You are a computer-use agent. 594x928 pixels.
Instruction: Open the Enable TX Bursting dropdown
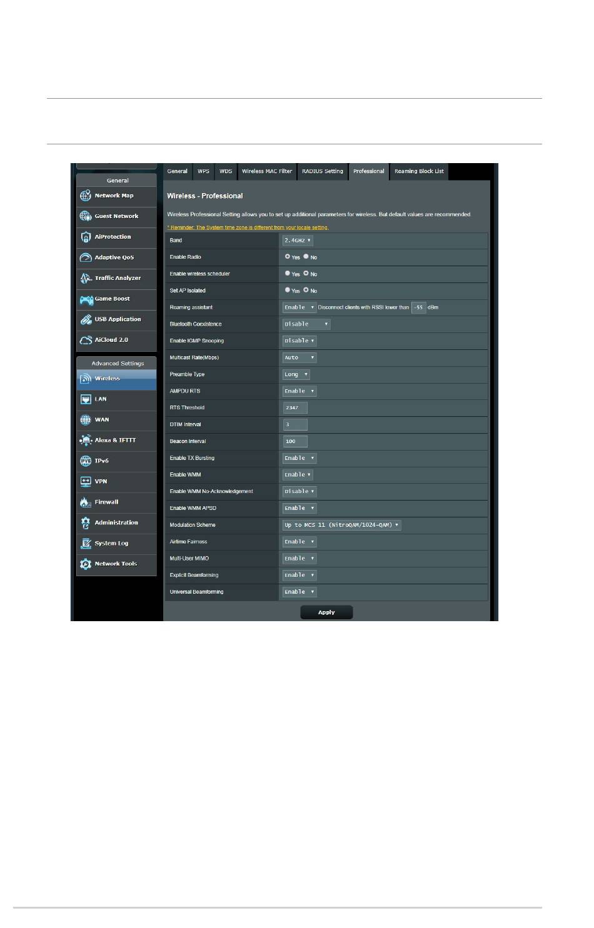click(x=300, y=458)
